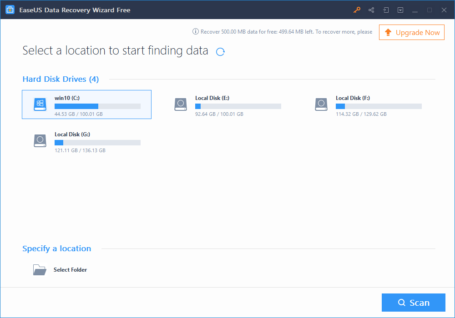Click the Hard Disk Drives (4) header
The width and height of the screenshot is (455, 318).
click(x=61, y=79)
